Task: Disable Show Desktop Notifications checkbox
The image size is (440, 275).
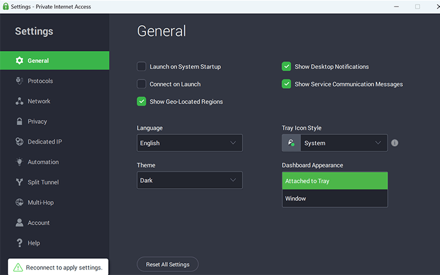Action: click(x=286, y=67)
